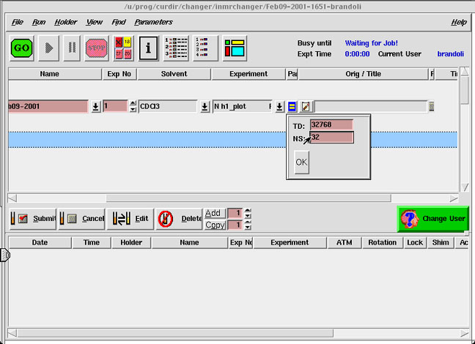Open the Parameters menu
This screenshot has height=344, width=475.
pyautogui.click(x=153, y=22)
